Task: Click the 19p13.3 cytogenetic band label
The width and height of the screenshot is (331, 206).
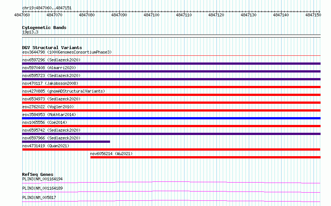Action: tap(30, 32)
